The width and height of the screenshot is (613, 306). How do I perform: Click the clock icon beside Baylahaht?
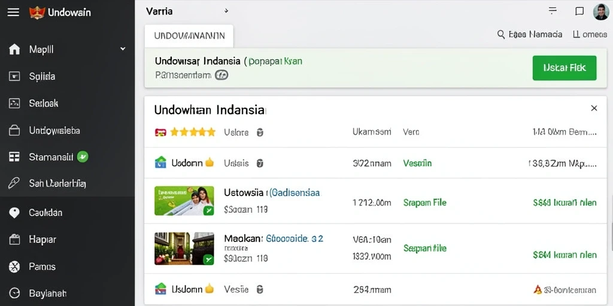[x=14, y=293]
